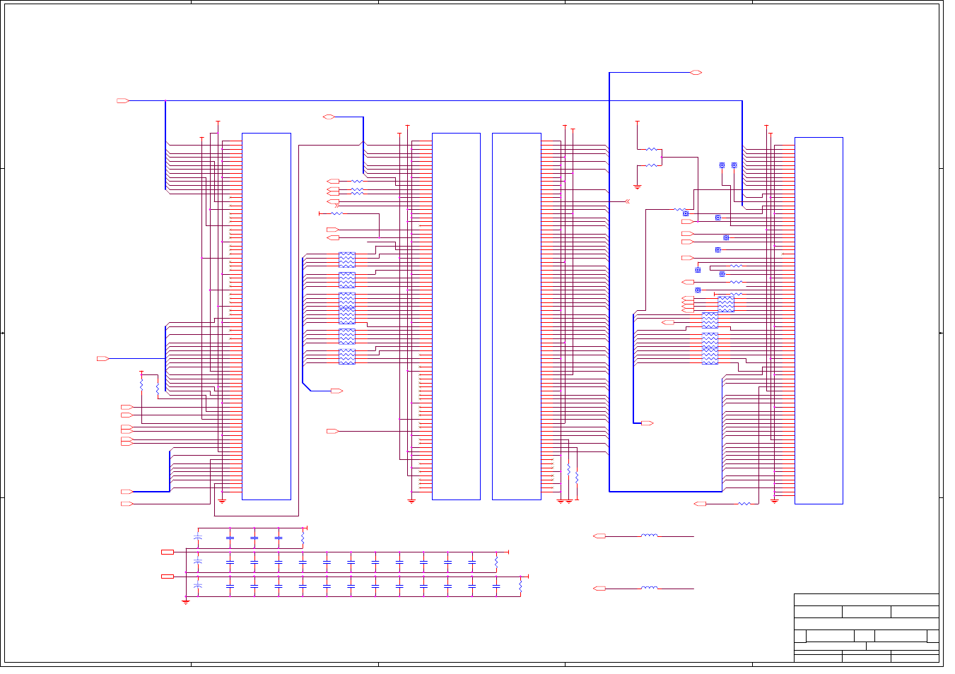Select the resistor beside the T-bar power stub
This screenshot has height=674, width=955.
point(337,213)
